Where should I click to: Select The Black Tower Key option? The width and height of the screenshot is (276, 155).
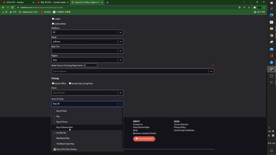pyautogui.click(x=87, y=144)
